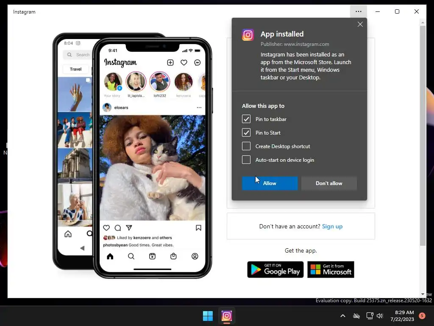Viewport: 434px width, 326px height.
Task: Click the scrollbar up arrow
Action: [x=423, y=22]
